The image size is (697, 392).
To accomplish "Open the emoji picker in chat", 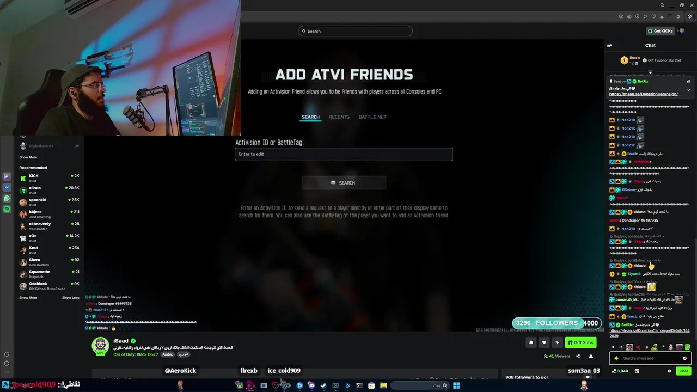I will pyautogui.click(x=684, y=358).
